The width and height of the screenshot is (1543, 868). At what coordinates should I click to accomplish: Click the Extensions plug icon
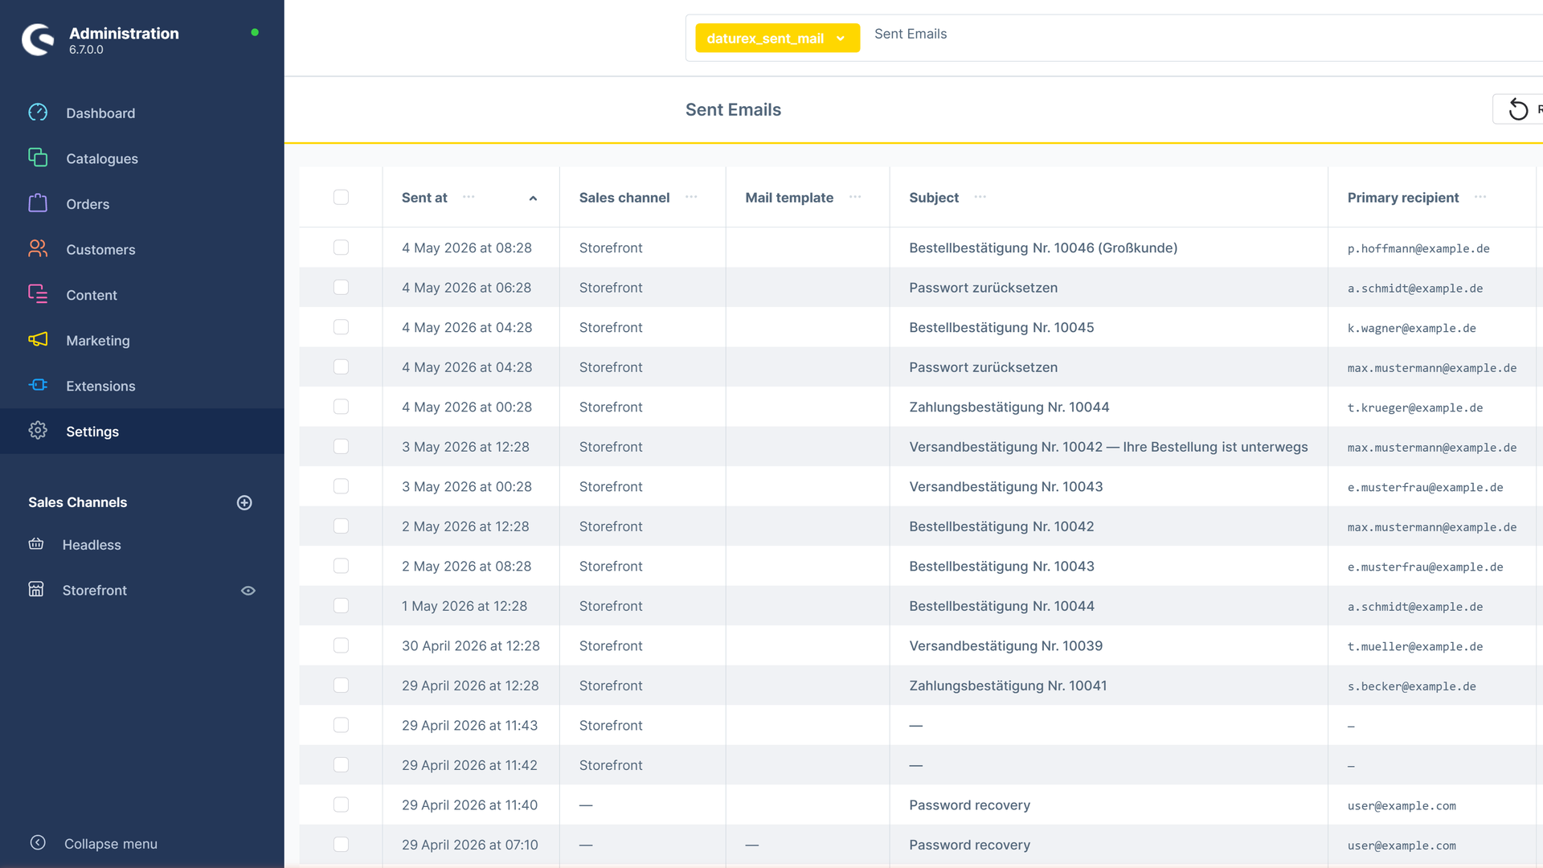38,385
